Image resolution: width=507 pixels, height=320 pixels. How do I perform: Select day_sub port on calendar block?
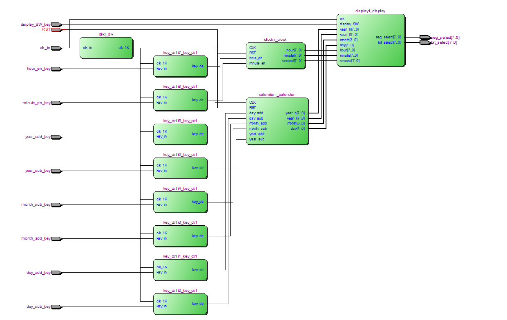coord(256,118)
